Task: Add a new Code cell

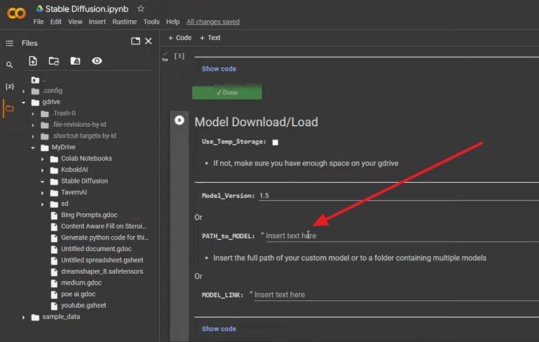Action: point(180,38)
